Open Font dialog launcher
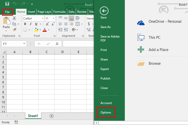This screenshot has width=188, height=125. [x=55, y=36]
